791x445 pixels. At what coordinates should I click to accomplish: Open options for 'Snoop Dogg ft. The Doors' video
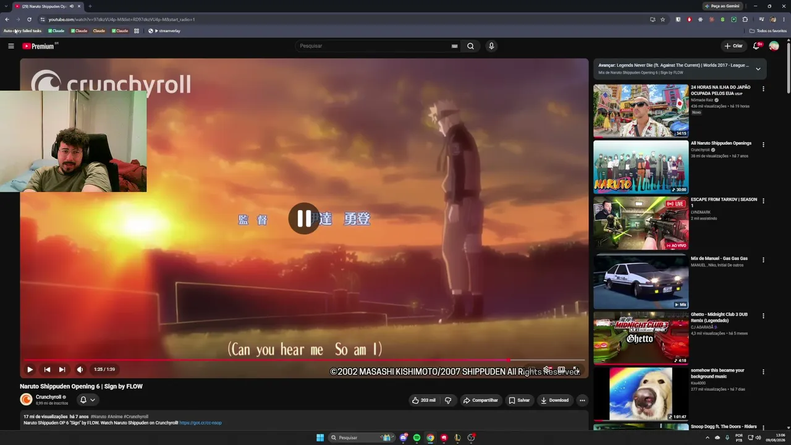pos(763,428)
